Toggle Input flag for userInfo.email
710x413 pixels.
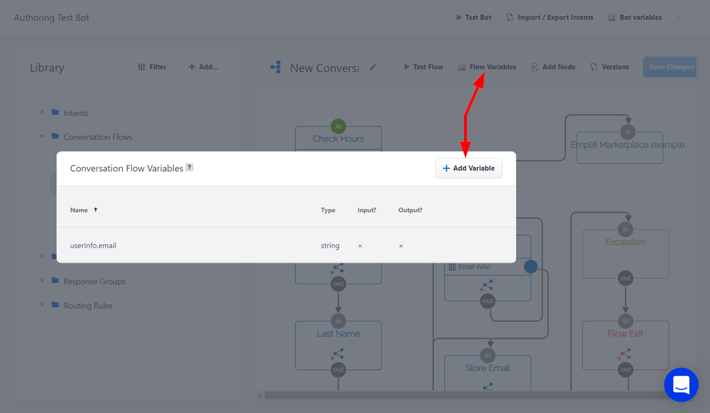tap(360, 246)
